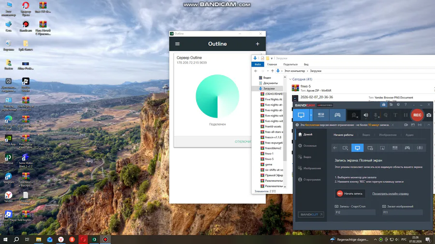Toggle the Outline connection circle
The width and height of the screenshot is (435, 244).
click(x=217, y=96)
